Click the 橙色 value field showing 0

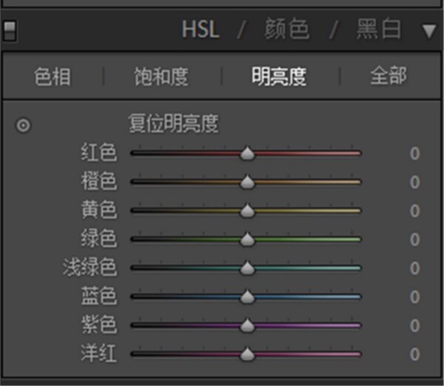[414, 182]
